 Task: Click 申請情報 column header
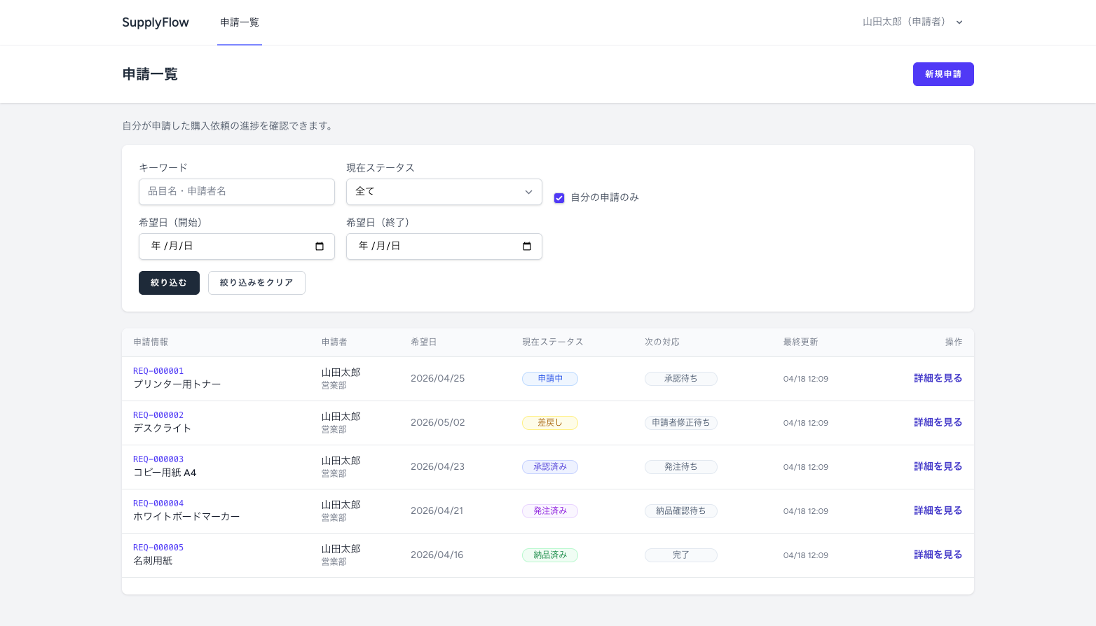[x=151, y=342]
